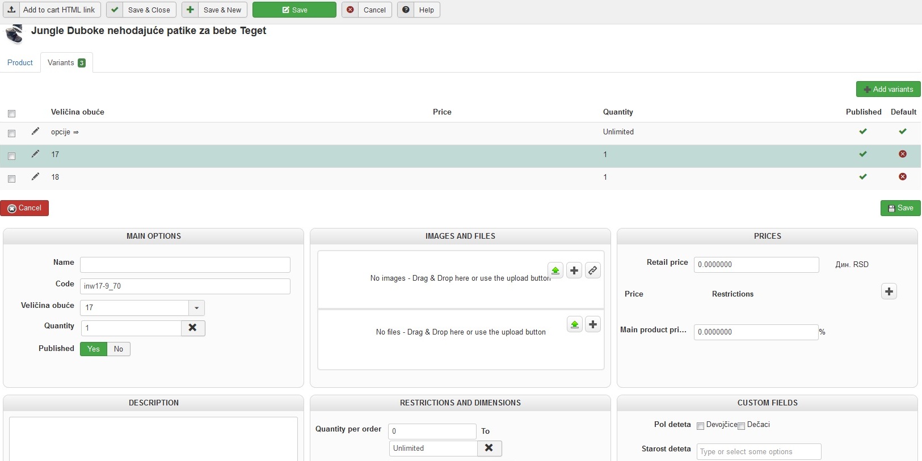Clear the Unlimited quantity-per-order limit with X

click(489, 448)
